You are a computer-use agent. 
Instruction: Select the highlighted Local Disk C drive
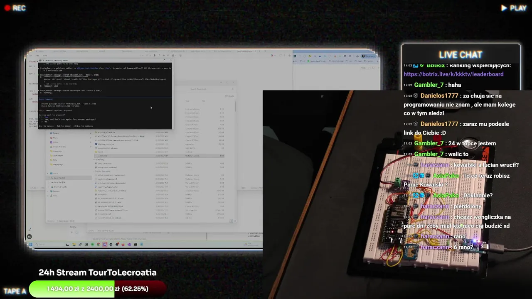coord(69,178)
